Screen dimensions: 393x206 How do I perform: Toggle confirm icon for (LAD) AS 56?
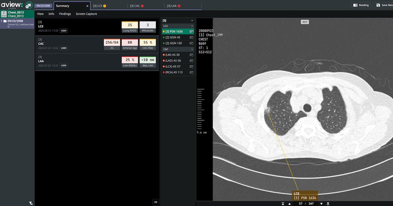click(x=192, y=61)
